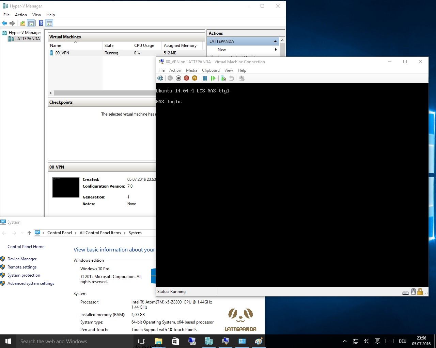Pause the virtual machine

click(x=205, y=78)
